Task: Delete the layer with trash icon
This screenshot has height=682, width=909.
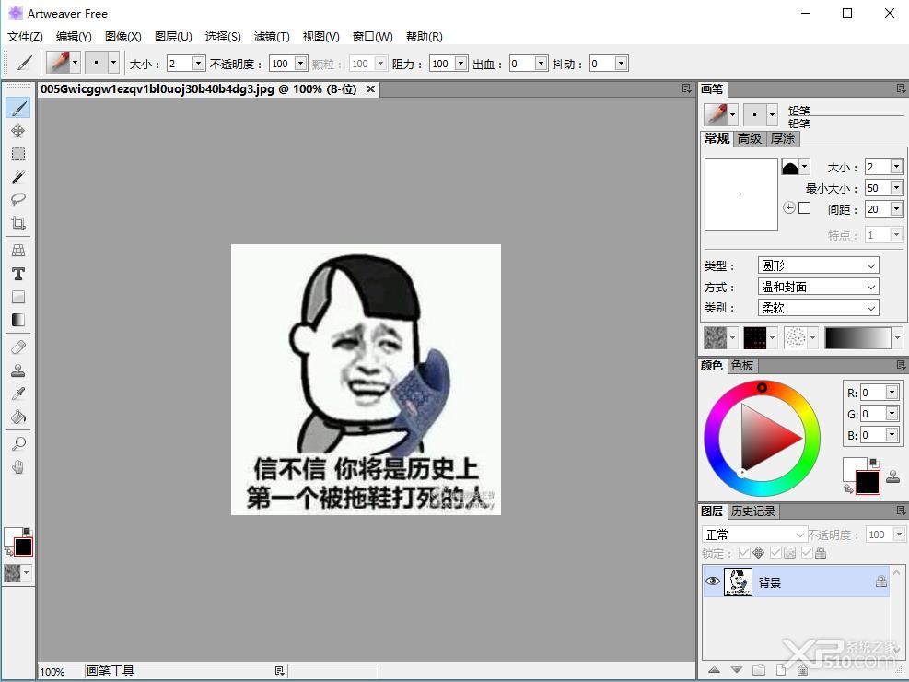Action: [x=802, y=670]
